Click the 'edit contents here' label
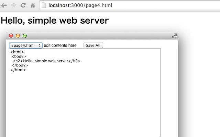Image resolution: width=220 pixels, height=137 pixels. point(60,45)
